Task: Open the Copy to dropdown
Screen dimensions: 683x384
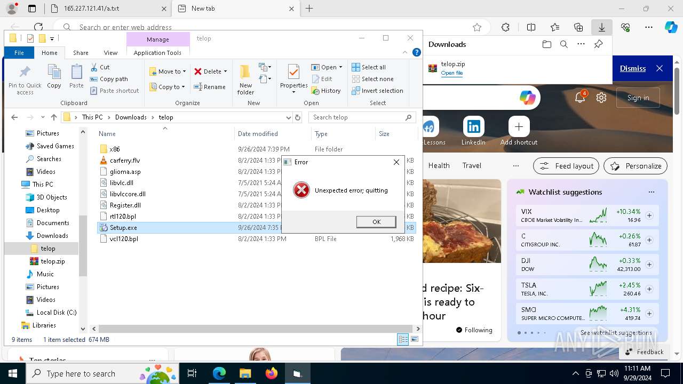Action: pos(166,87)
